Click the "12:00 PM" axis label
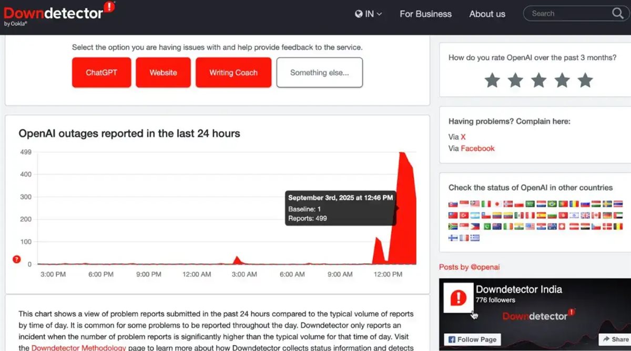Screen dimensions: 631x351 click(388, 274)
